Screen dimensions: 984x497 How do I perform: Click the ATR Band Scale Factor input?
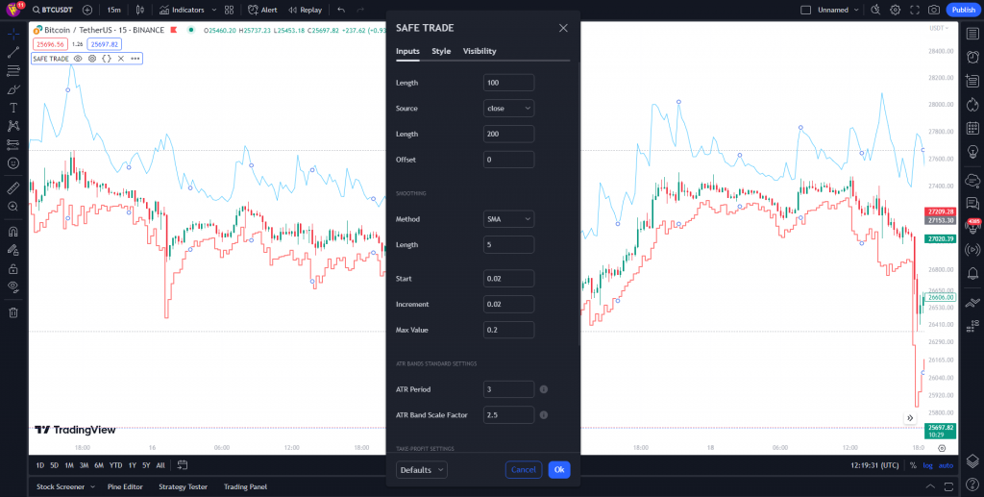click(x=509, y=415)
